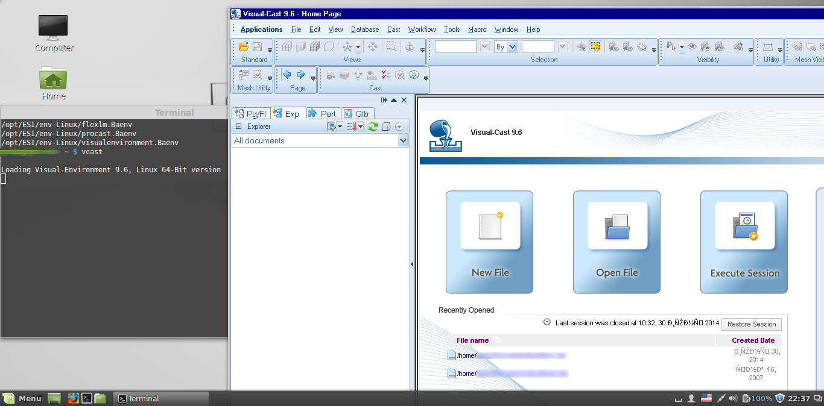Open the Workflow menu

pos(422,30)
